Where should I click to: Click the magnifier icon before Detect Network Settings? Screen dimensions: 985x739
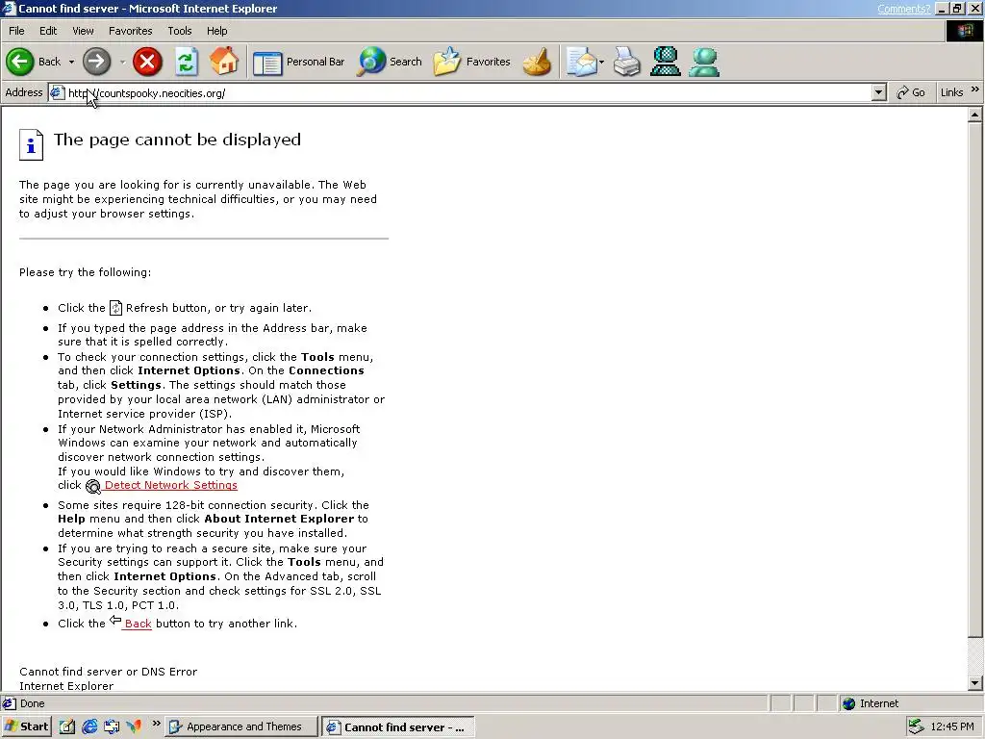point(93,486)
